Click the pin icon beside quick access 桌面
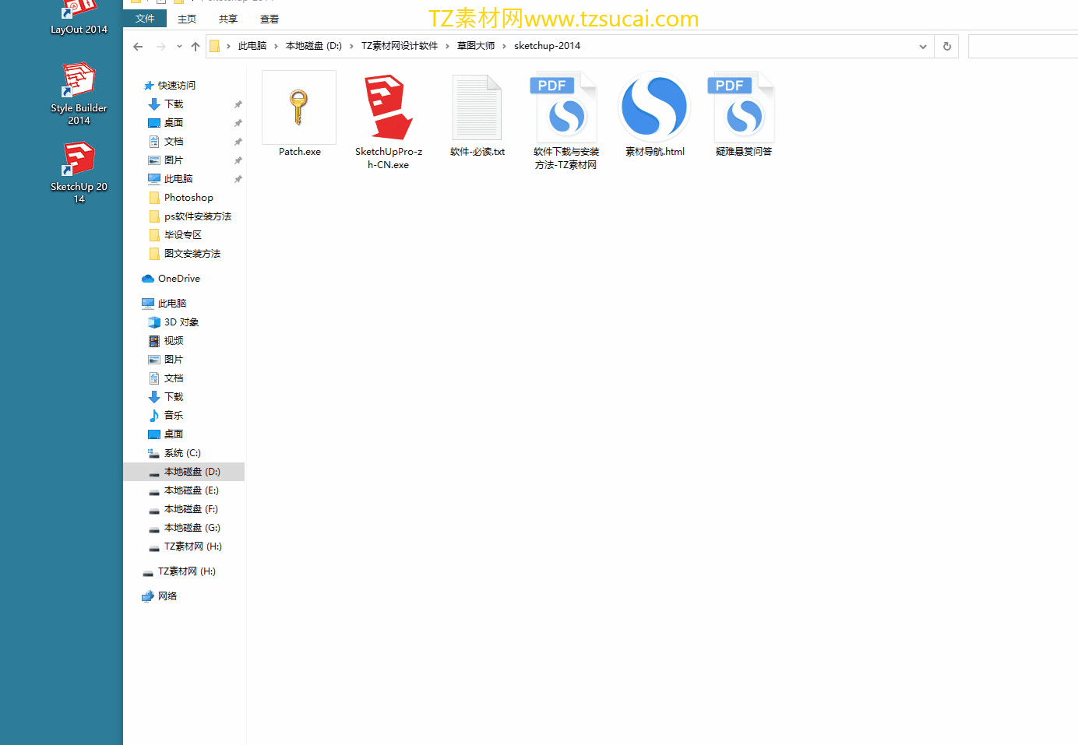 238,123
